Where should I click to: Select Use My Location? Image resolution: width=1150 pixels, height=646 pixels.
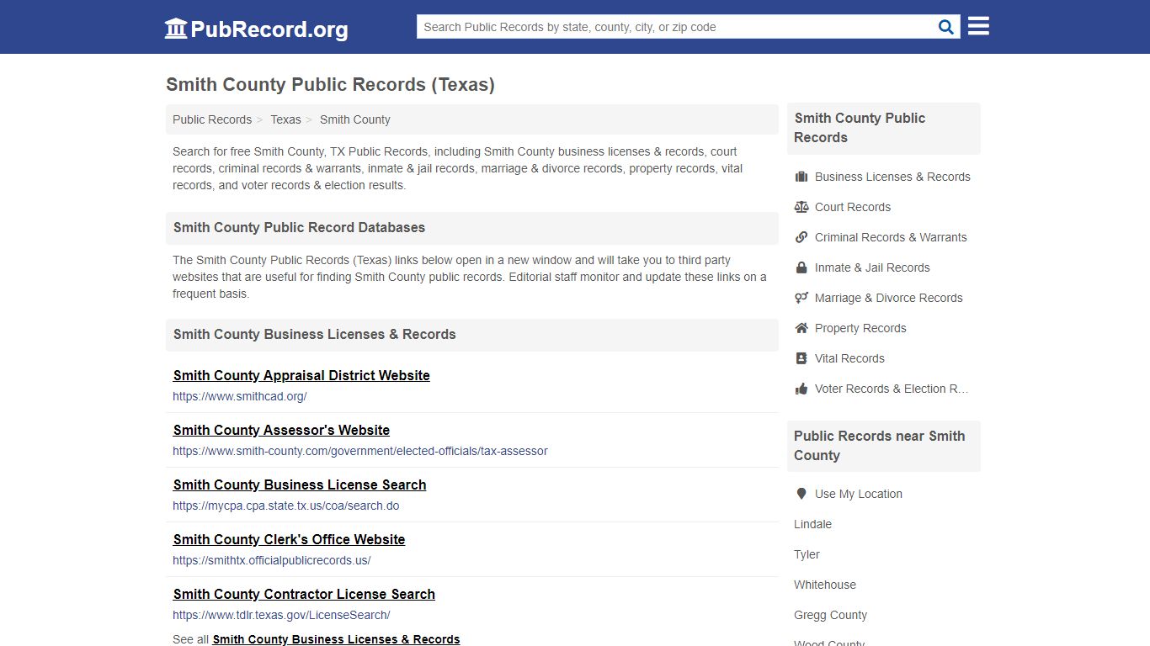(859, 494)
